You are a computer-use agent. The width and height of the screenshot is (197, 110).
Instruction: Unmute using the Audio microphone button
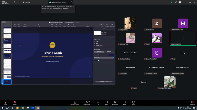tap(5, 103)
